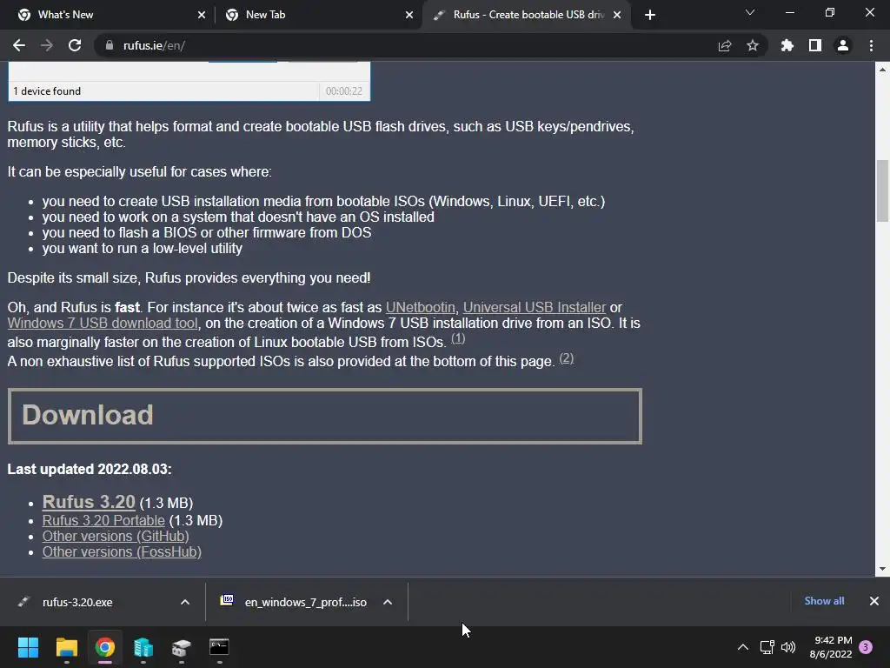Viewport: 890px width, 668px height.
Task: Open the network status tray icon
Action: [x=767, y=647]
